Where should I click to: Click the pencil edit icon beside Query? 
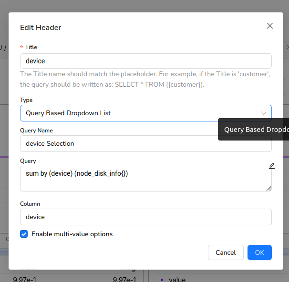pyautogui.click(x=272, y=166)
